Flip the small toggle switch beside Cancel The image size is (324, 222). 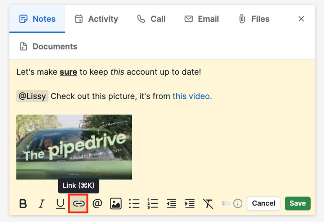pos(226,203)
